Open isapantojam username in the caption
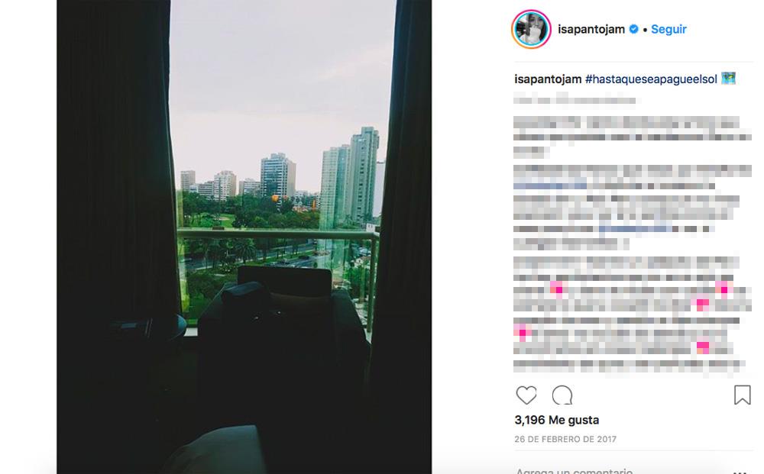 point(548,79)
